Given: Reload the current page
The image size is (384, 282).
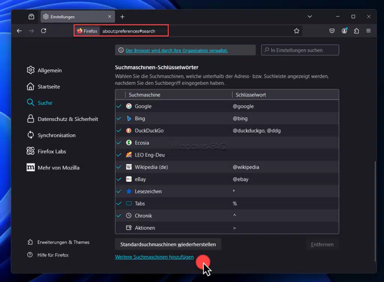Looking at the screenshot, I should 43,31.
